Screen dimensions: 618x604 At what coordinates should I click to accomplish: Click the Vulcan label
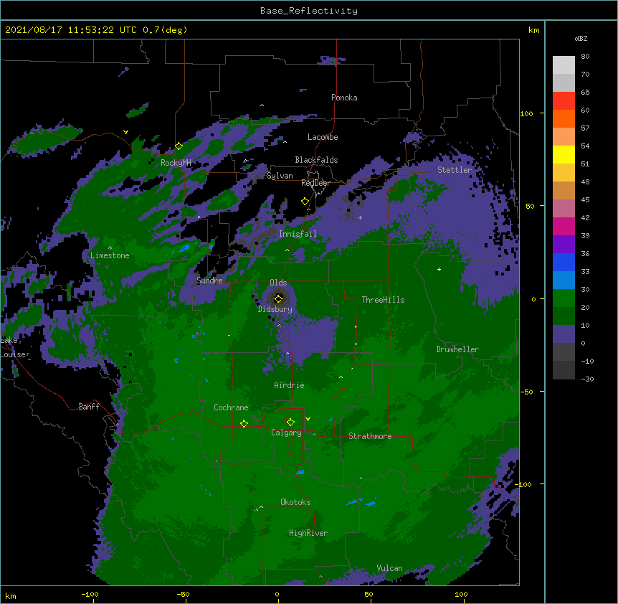click(x=389, y=568)
